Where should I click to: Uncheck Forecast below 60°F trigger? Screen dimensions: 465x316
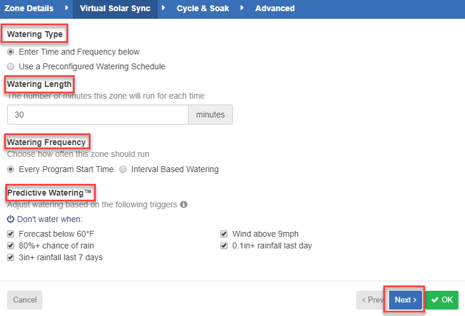(11, 234)
